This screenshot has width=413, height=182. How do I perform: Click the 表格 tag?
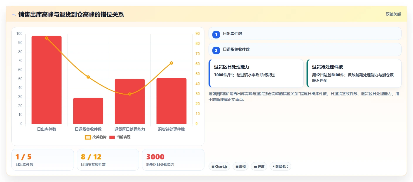241,166
